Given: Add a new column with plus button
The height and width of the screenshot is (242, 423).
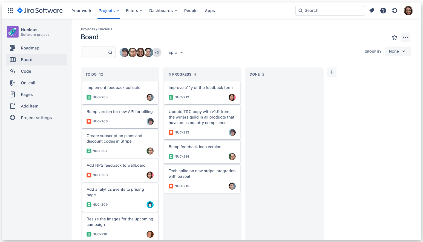Looking at the screenshot, I should click(x=332, y=72).
